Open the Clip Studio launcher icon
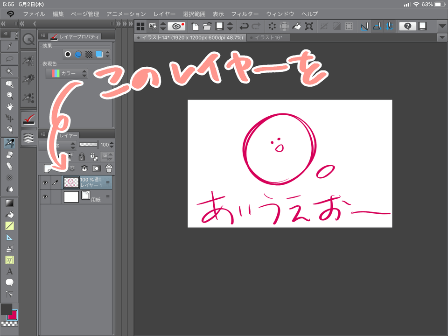Image resolution: width=448 pixels, height=336 pixels. [x=177, y=26]
